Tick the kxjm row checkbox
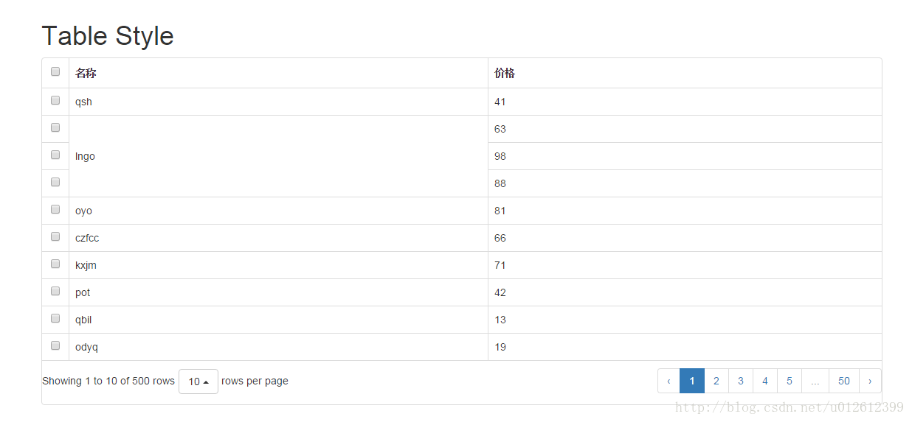 tap(55, 264)
